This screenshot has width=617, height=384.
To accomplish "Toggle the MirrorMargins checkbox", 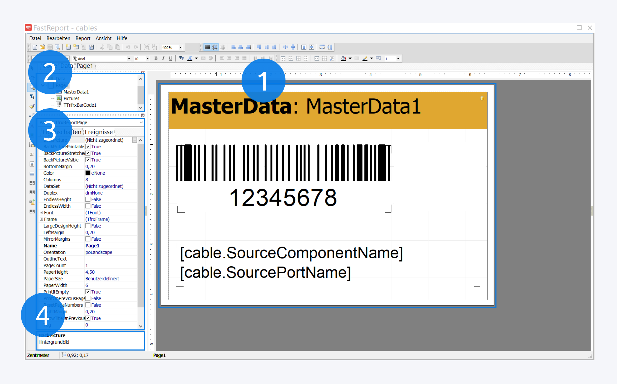I will [x=88, y=239].
